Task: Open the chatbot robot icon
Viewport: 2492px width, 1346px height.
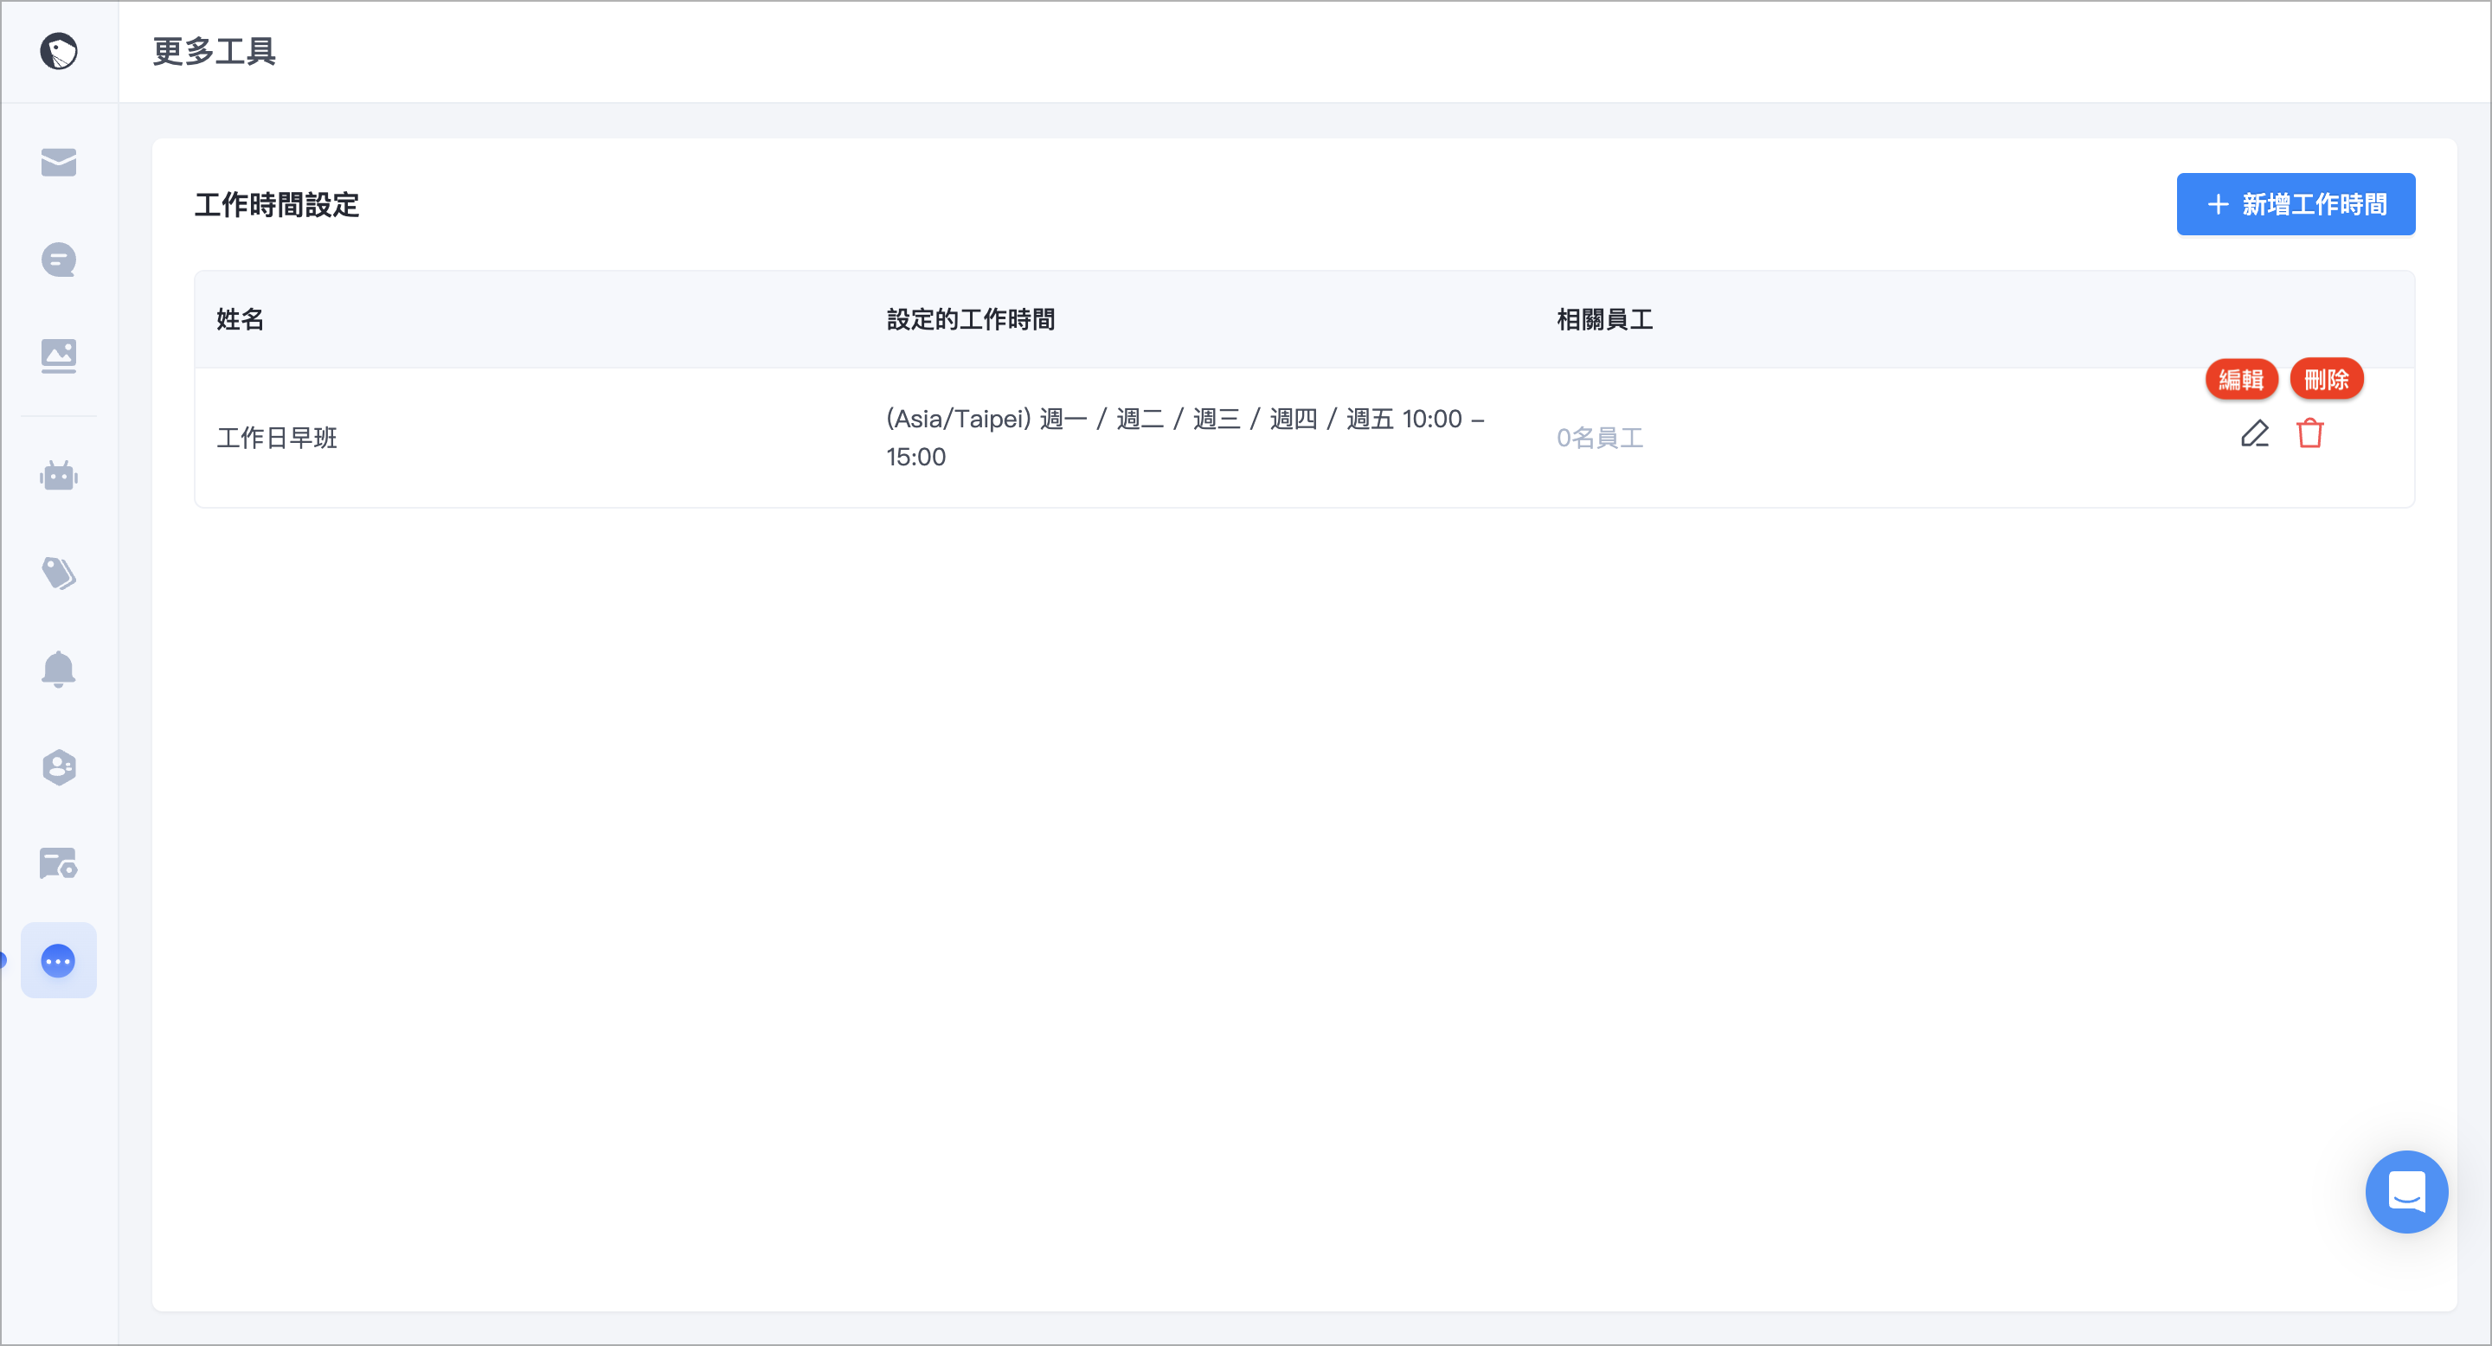Action: click(58, 476)
